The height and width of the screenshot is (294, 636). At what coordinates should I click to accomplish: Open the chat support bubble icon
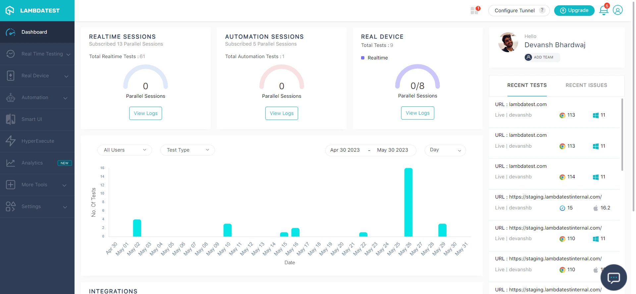(x=614, y=277)
